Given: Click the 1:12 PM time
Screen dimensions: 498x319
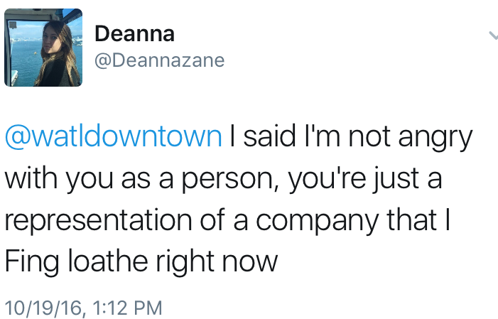Looking at the screenshot, I should [122, 308].
